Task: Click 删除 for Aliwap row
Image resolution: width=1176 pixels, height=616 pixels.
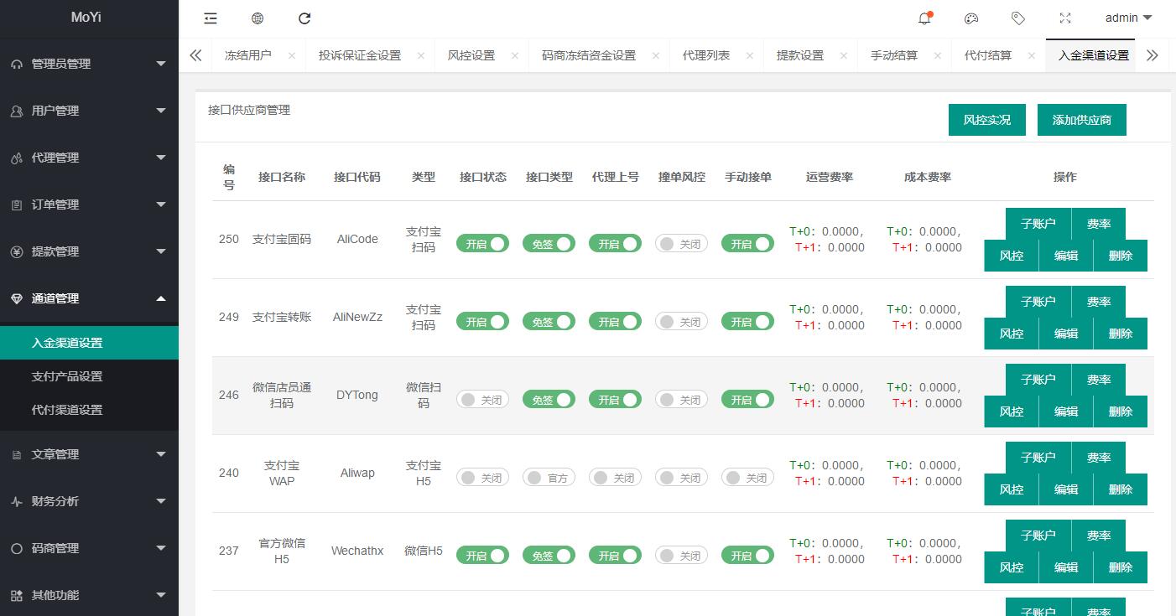Action: pyautogui.click(x=1121, y=489)
